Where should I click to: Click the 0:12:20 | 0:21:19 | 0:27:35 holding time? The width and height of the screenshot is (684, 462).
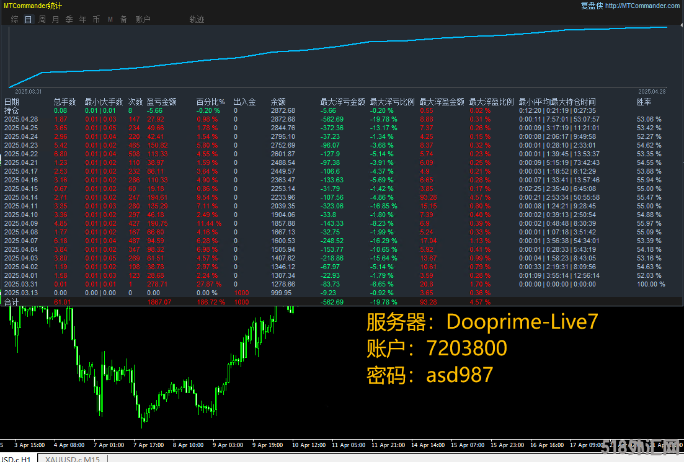tap(557, 111)
